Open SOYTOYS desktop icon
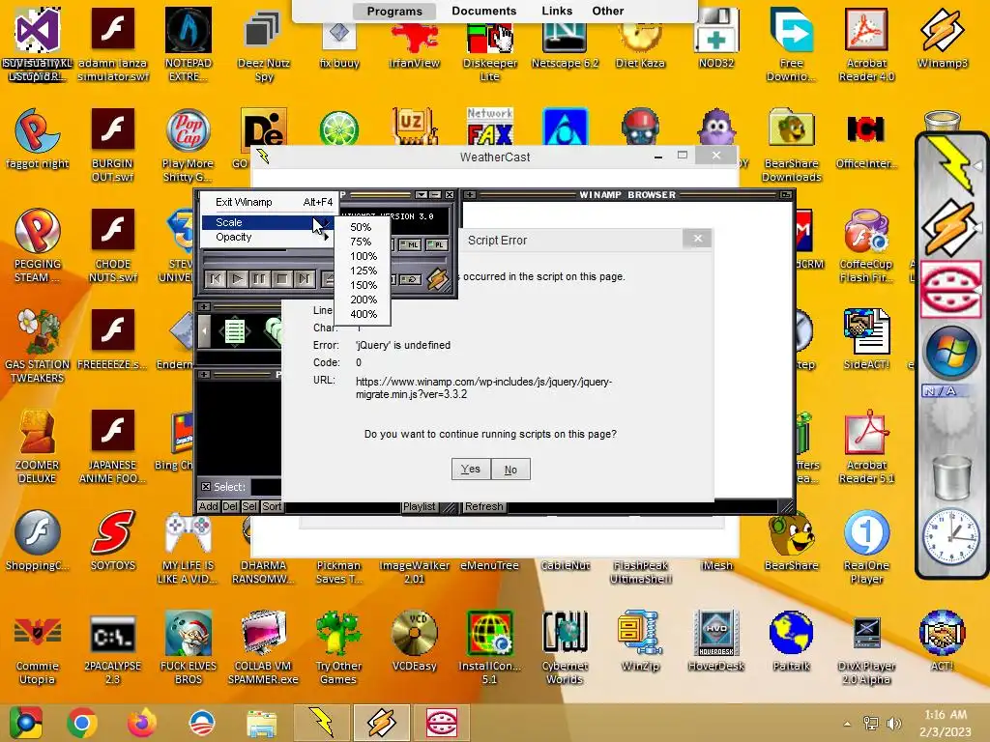The width and height of the screenshot is (990, 742). click(x=112, y=541)
